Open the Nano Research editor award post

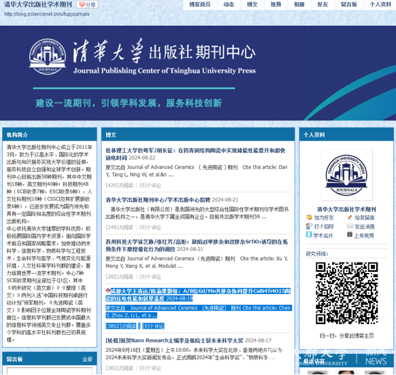pos(174,340)
